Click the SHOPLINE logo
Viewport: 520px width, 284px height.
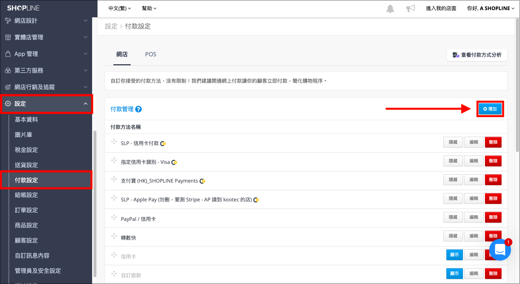point(23,8)
